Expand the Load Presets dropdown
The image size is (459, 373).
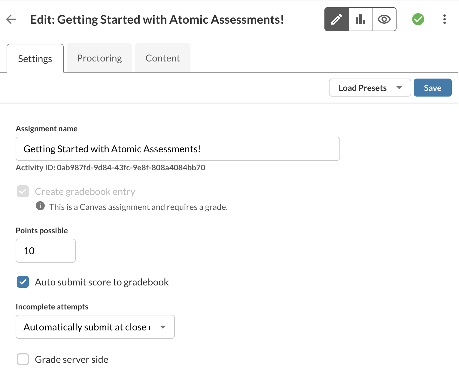tap(370, 88)
